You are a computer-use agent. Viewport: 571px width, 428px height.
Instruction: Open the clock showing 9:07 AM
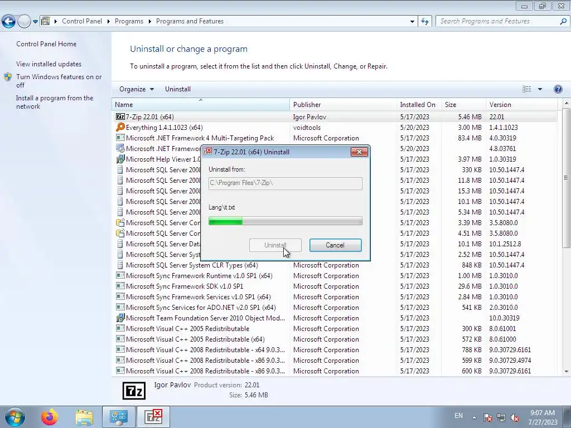pos(543,417)
